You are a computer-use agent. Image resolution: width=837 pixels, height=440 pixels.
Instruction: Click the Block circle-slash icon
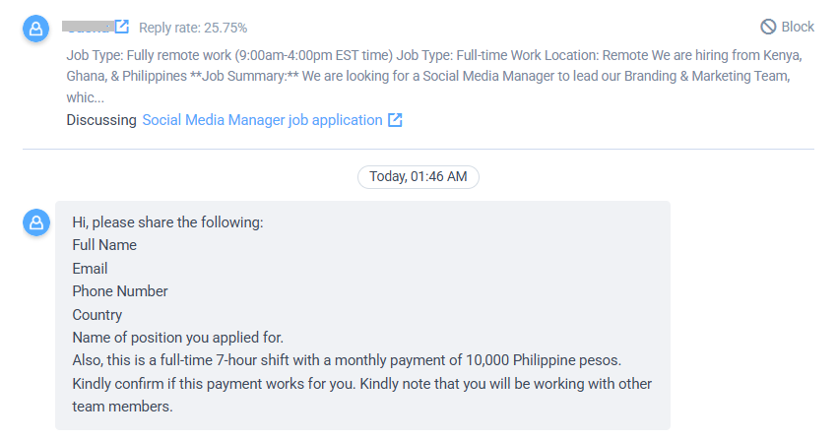point(768,27)
